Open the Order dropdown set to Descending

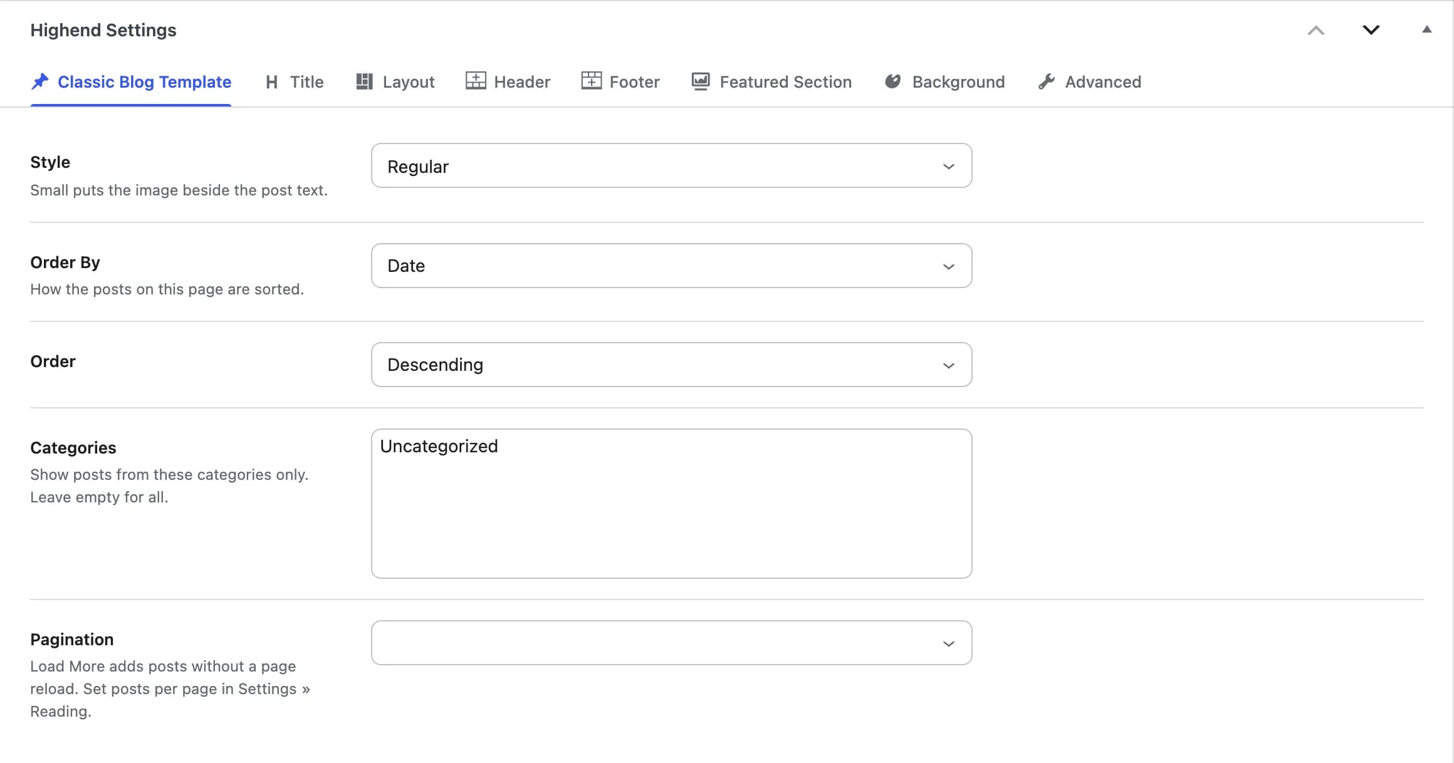671,365
